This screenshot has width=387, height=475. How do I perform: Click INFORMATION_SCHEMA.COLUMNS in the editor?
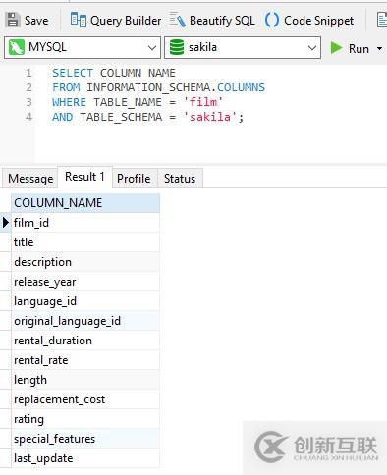(x=176, y=87)
